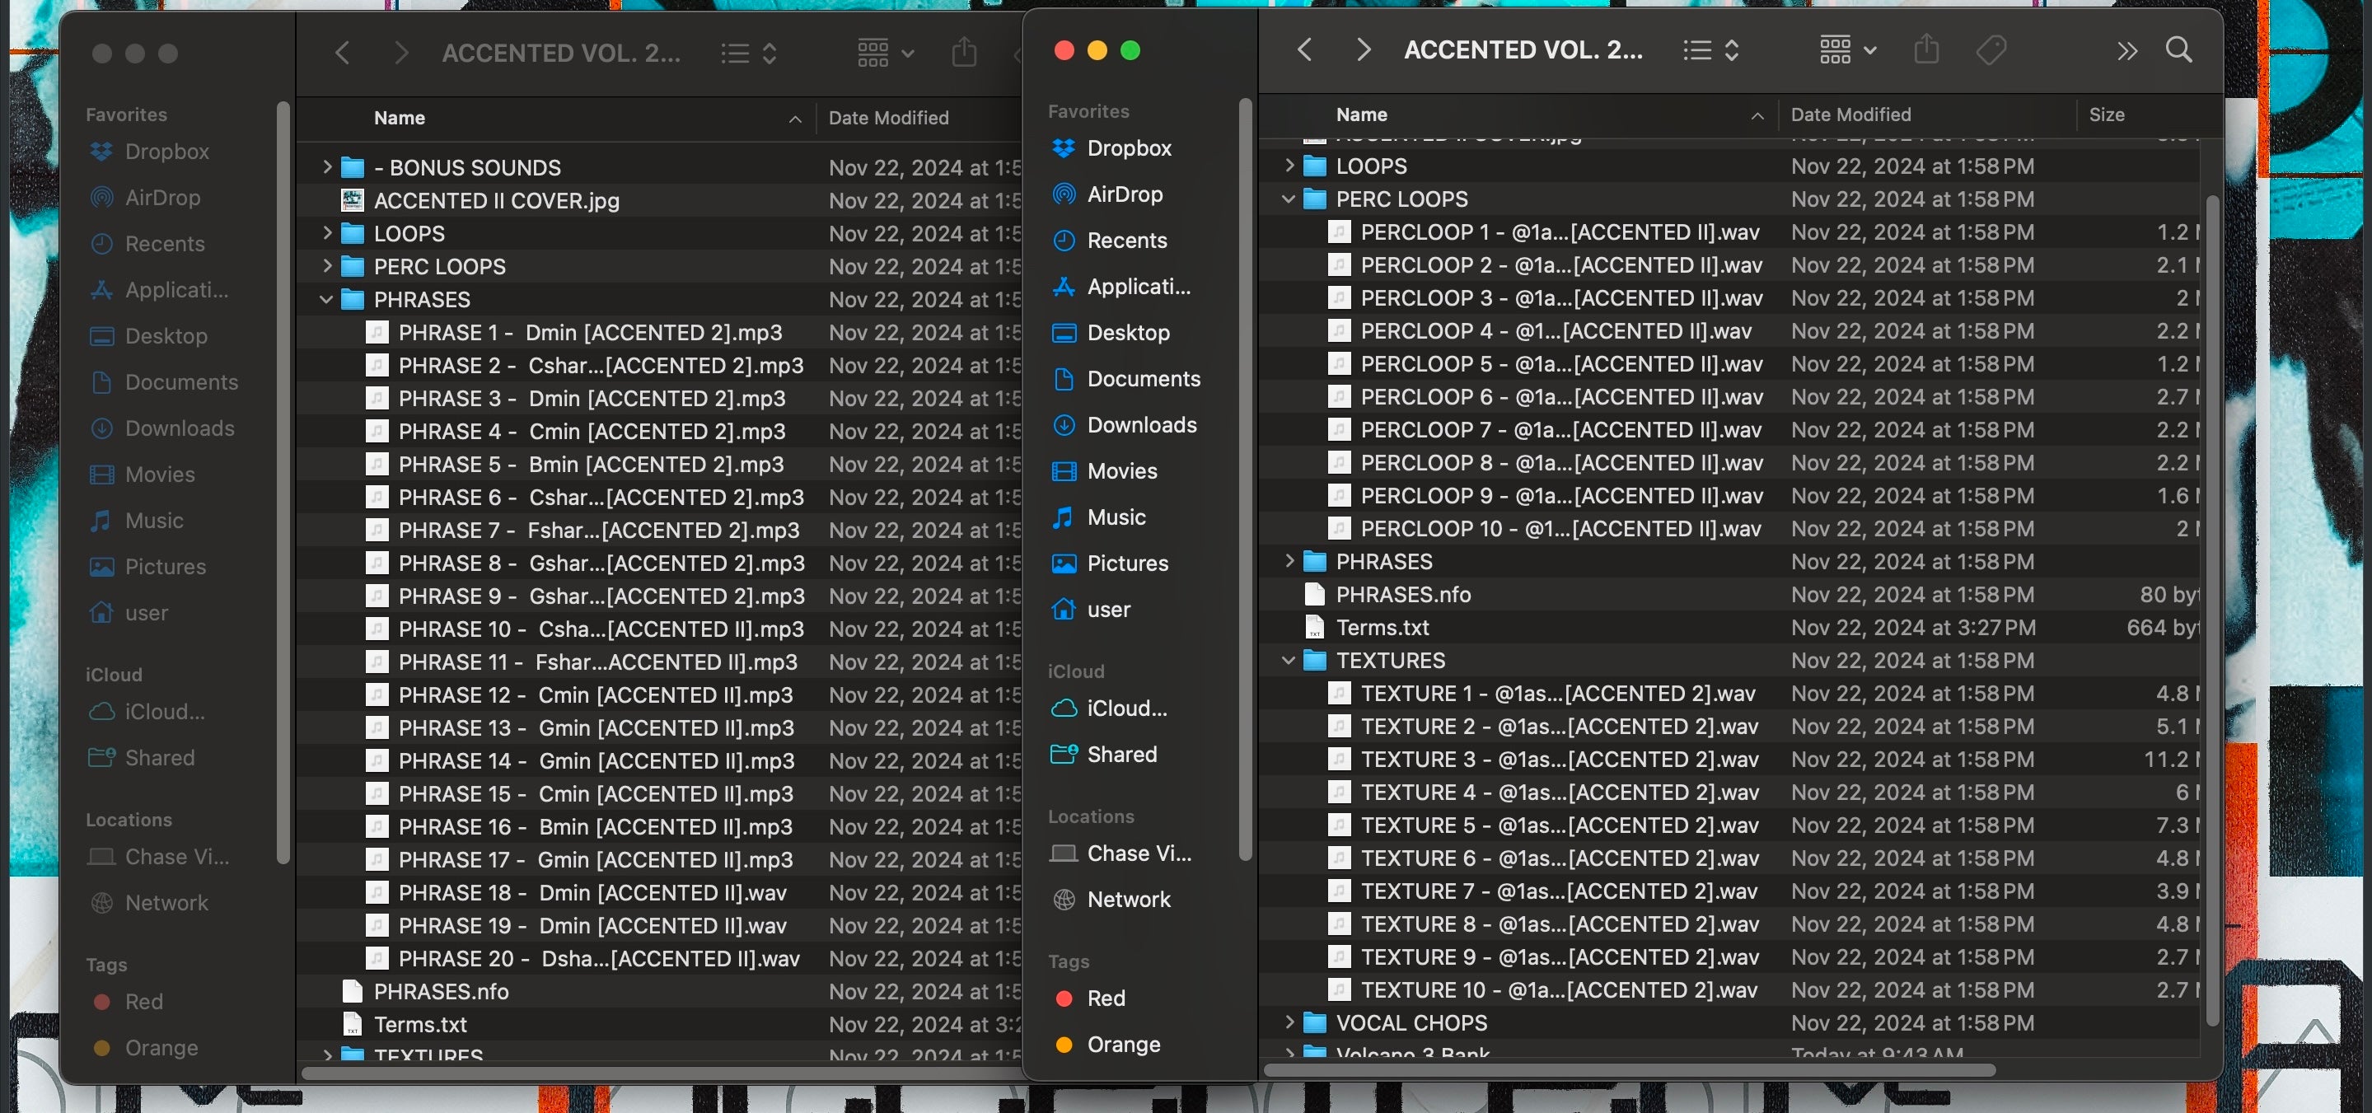The image size is (2372, 1113).
Task: Collapse the PERC LOOPS folder in right window
Action: 1289,199
